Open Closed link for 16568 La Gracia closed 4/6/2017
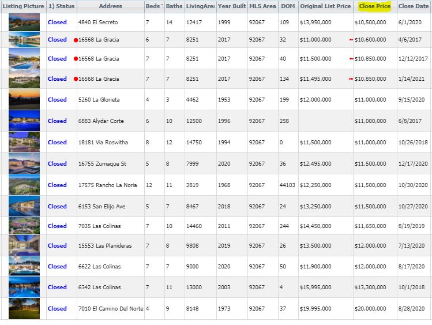This screenshot has height=325, width=432. click(x=57, y=40)
